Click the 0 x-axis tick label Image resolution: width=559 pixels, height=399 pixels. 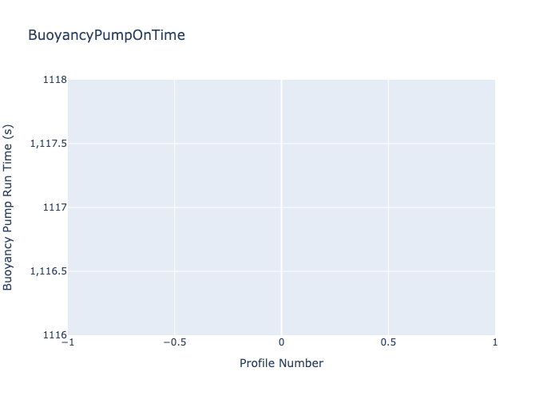[281, 342]
